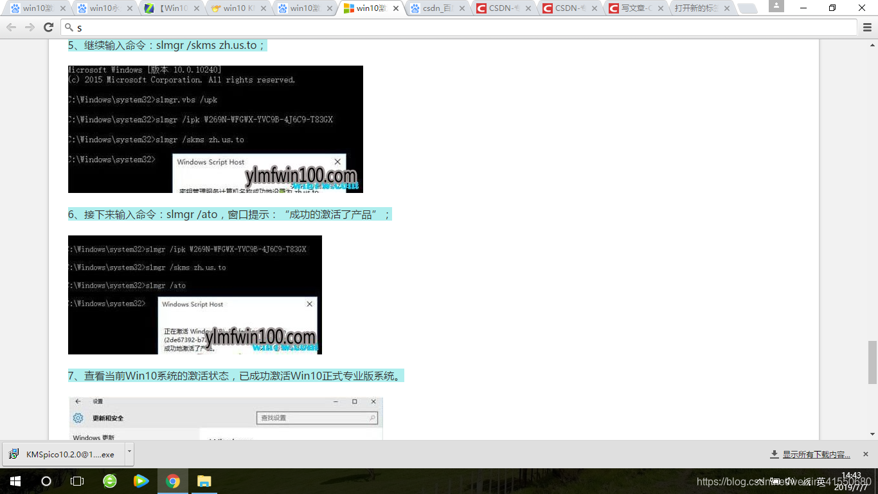
Task: Switch to the 写文章 tab
Action: [x=636, y=9]
